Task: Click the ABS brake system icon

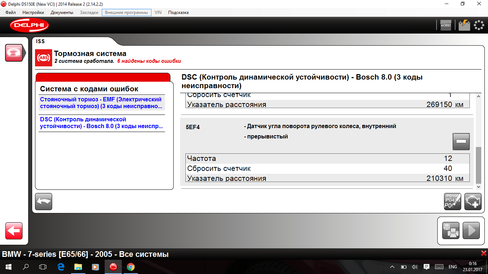Action: 43,57
